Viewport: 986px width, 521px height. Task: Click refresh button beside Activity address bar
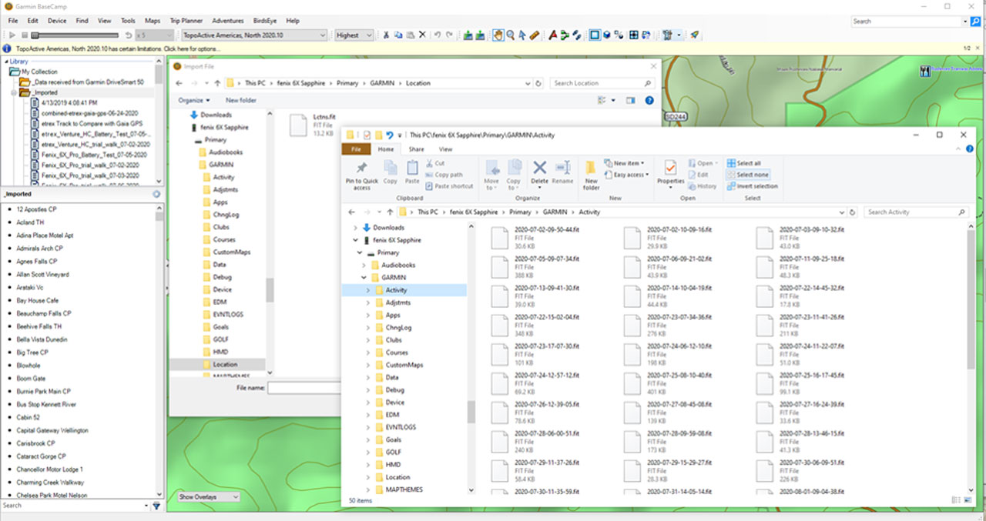click(853, 212)
